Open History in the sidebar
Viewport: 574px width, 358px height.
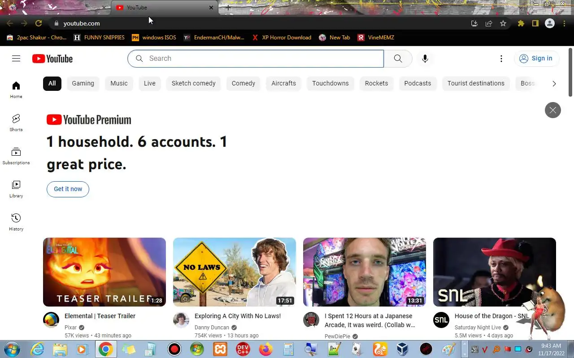tap(16, 222)
